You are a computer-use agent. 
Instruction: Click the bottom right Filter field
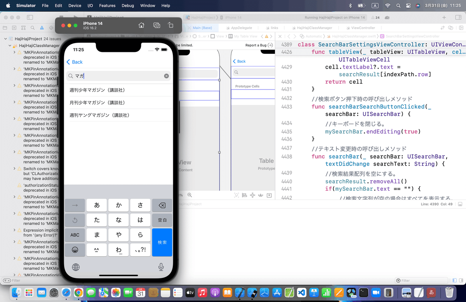[422, 280]
